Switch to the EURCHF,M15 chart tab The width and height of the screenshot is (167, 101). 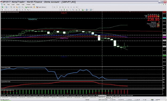click(x=30, y=97)
